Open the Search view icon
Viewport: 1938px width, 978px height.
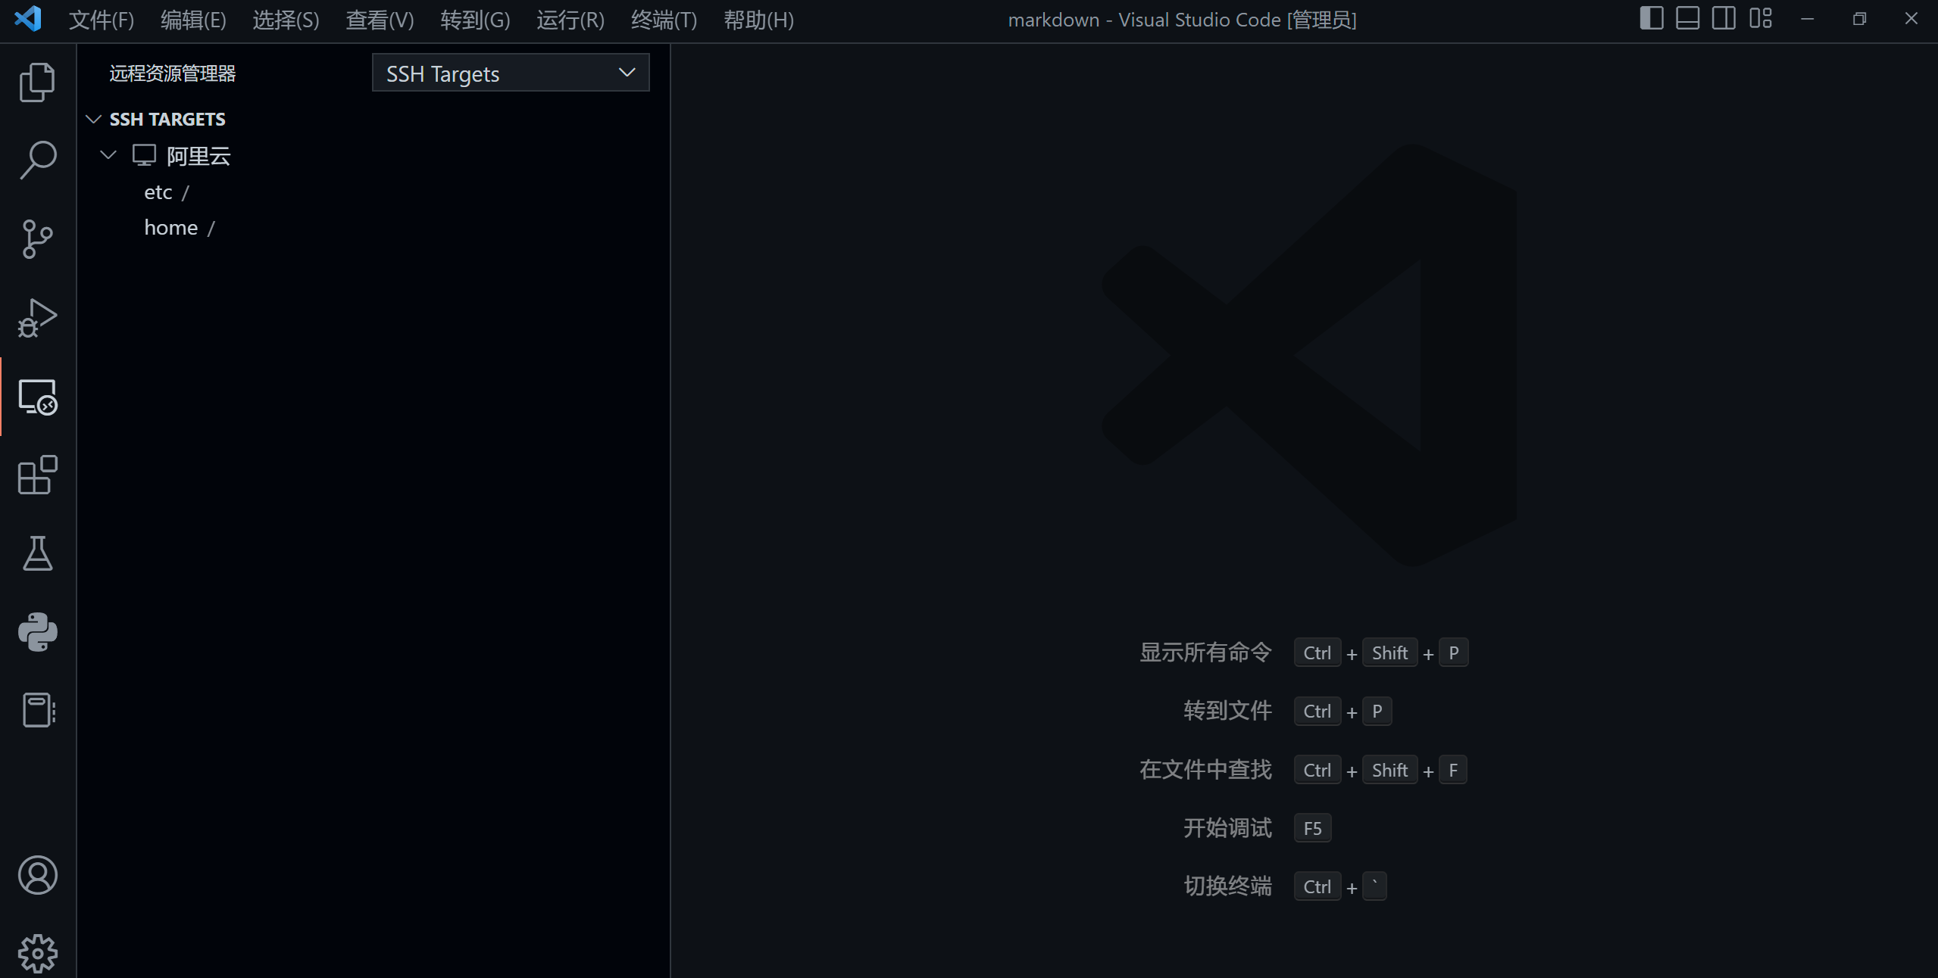[x=37, y=160]
